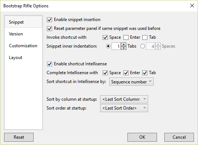Click the Reset button
This screenshot has width=198, height=145.
tap(19, 137)
